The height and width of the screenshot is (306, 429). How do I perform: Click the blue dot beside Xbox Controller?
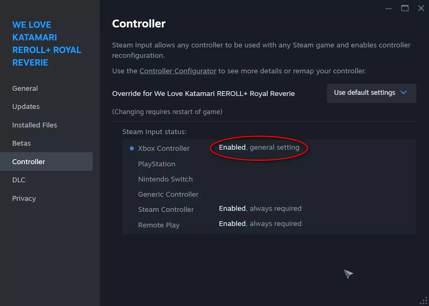(132, 149)
